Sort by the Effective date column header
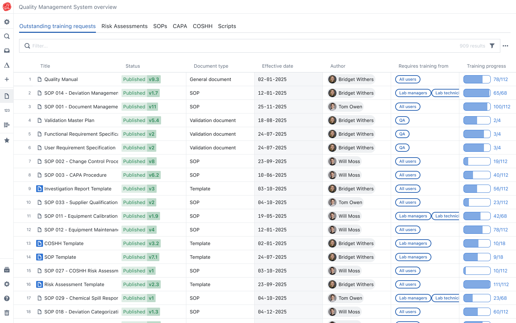Image resolution: width=516 pixels, height=323 pixels. (x=277, y=66)
